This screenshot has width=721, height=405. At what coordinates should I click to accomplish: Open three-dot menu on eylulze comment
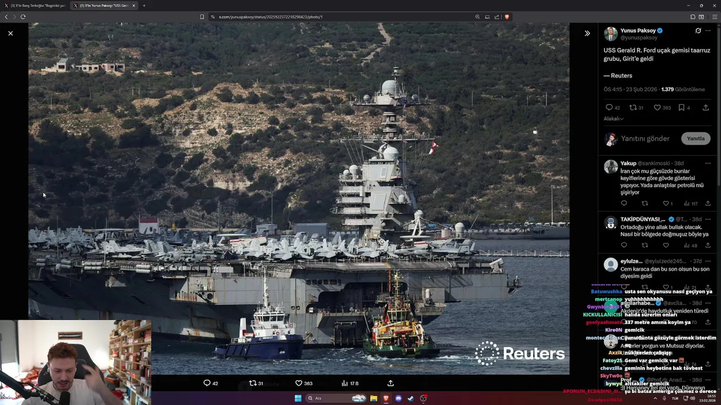(x=708, y=261)
